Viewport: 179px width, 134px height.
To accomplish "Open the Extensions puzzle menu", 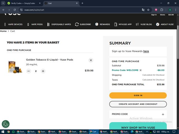I will [x=162, y=10].
